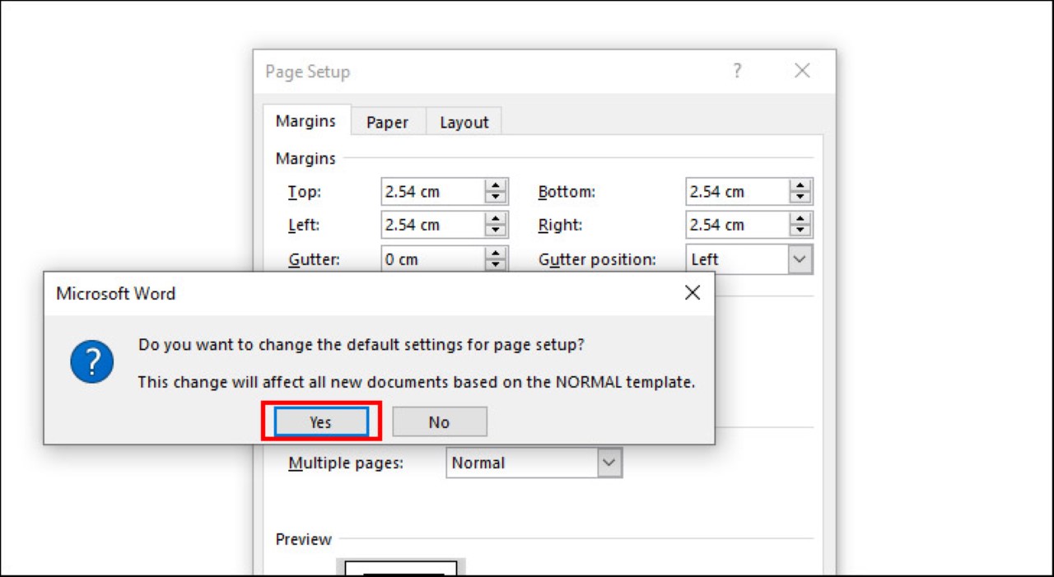Viewport: 1054px width, 577px height.
Task: Expand the Multiple pages dropdown
Action: click(609, 463)
